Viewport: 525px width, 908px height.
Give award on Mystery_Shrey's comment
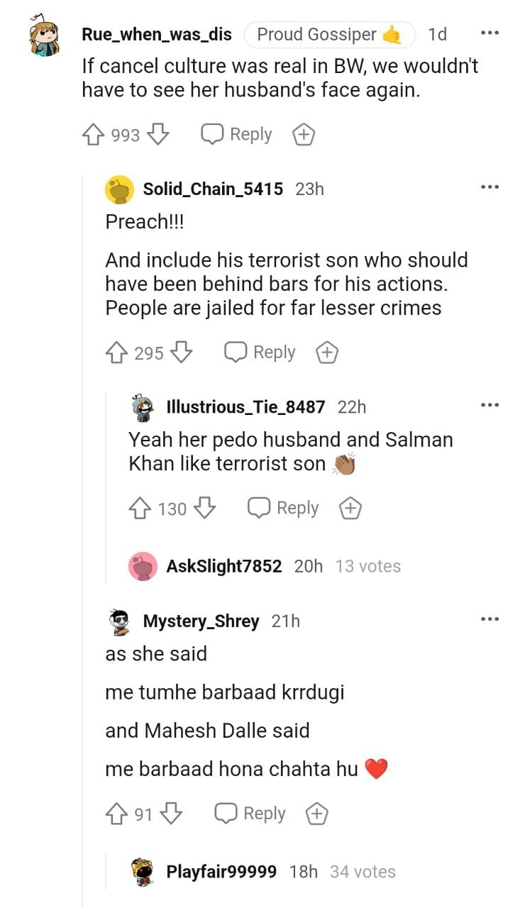(x=316, y=814)
